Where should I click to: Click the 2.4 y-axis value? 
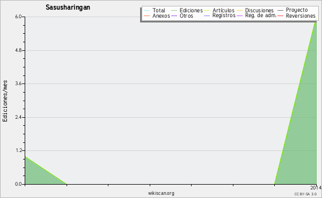[18, 117]
